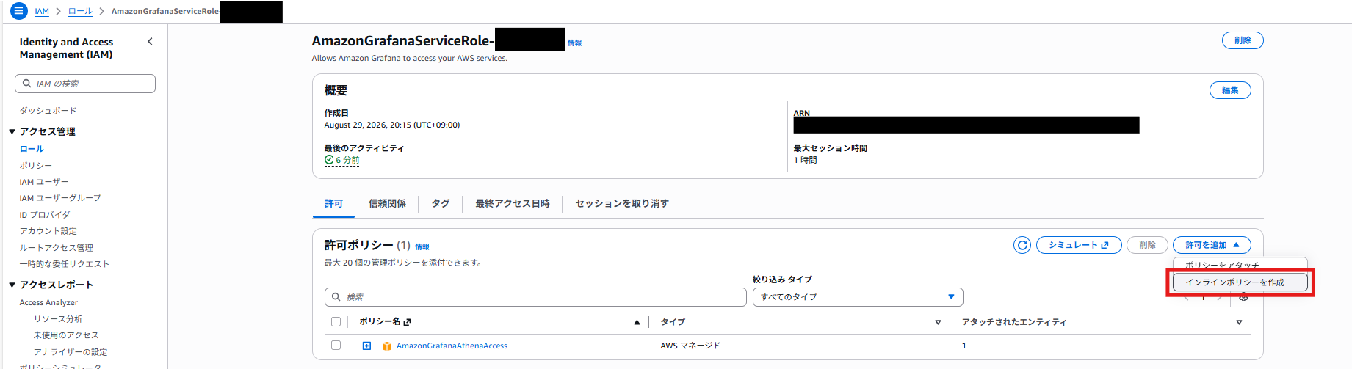Click the magnifier icon in policy search
Screen dimensions: 1352x369
[x=336, y=297]
